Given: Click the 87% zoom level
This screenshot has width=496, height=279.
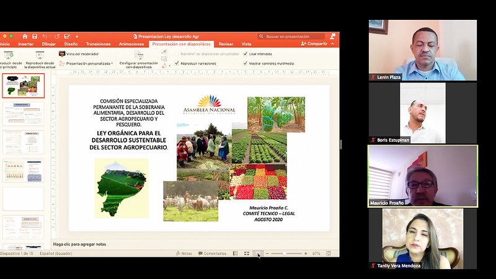Looking at the screenshot, I should (x=316, y=254).
